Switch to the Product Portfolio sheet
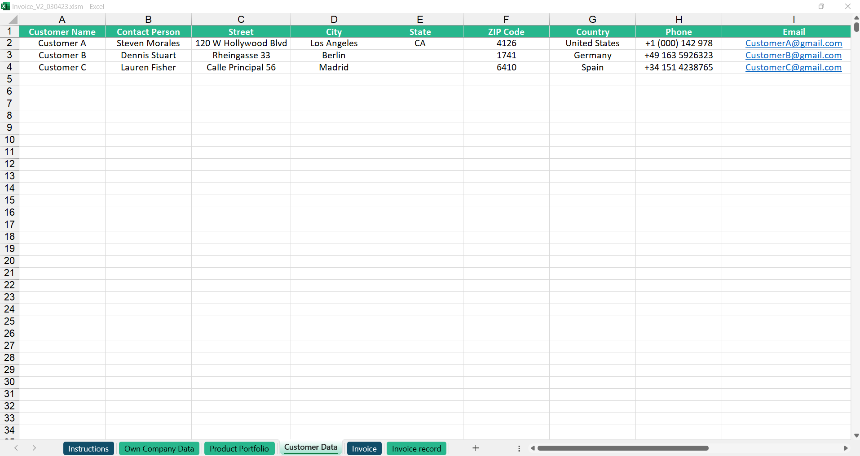Screen dimensions: 860x456 (239, 448)
